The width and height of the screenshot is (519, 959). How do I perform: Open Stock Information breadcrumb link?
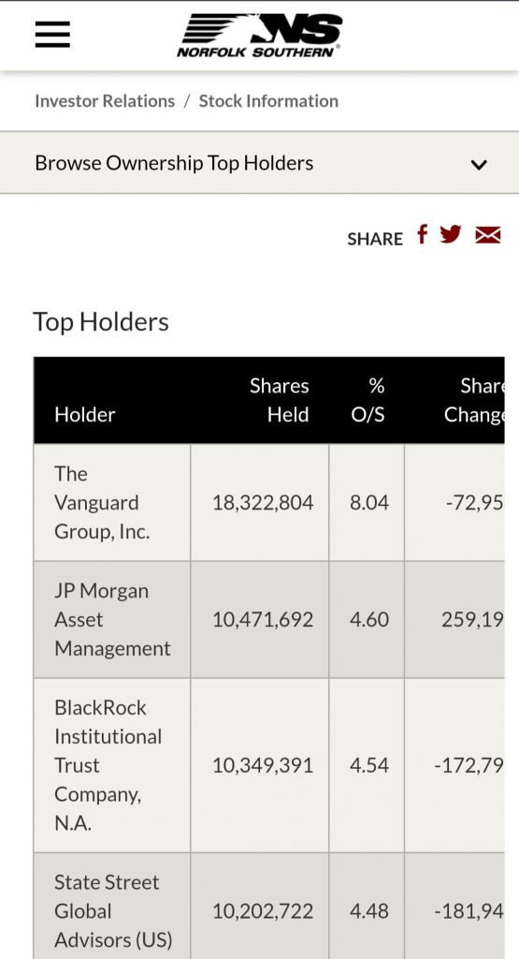tap(268, 101)
